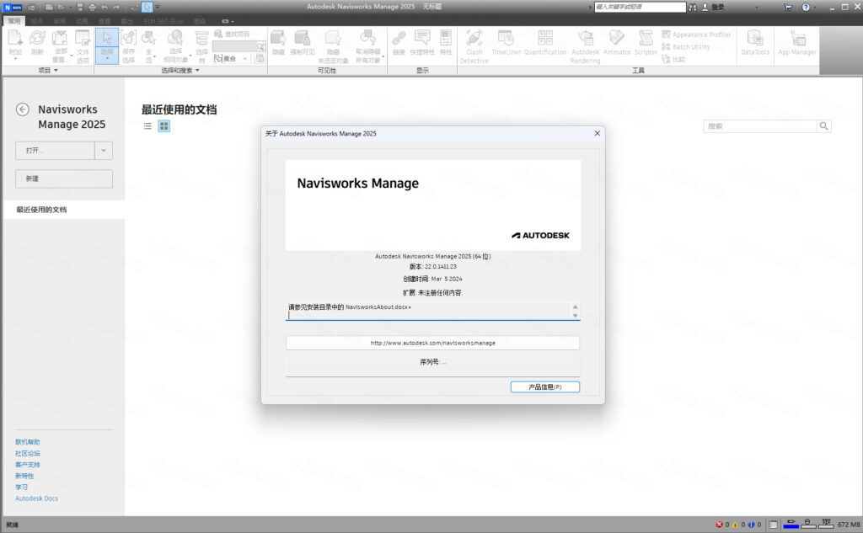This screenshot has height=533, width=863.
Task: Toggle Hide for selected items
Action: coord(278,42)
